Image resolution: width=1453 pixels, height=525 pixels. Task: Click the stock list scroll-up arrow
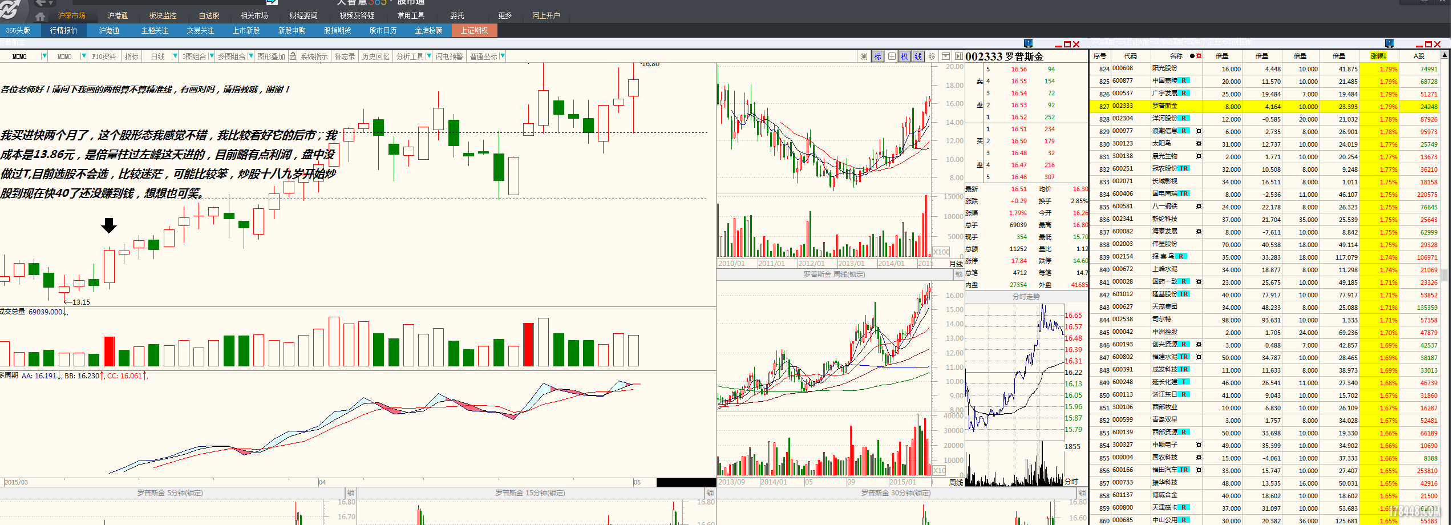pyautogui.click(x=1444, y=55)
